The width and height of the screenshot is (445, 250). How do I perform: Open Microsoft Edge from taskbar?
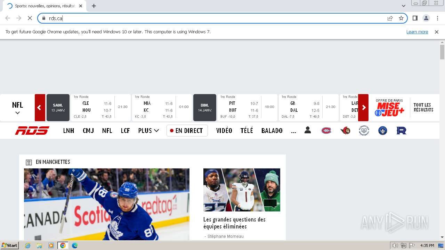(x=74, y=245)
